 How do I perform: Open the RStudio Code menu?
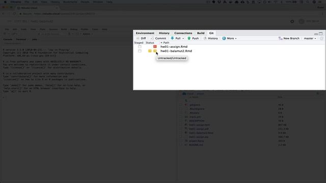pyautogui.click(x=23, y=29)
